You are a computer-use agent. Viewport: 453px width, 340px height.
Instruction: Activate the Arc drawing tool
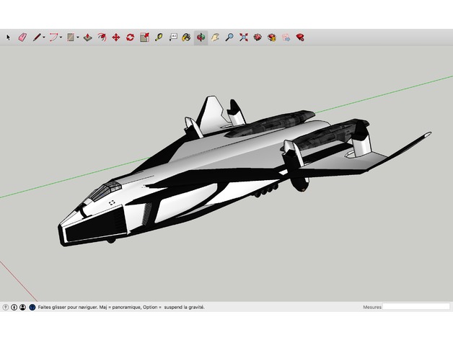coord(53,37)
